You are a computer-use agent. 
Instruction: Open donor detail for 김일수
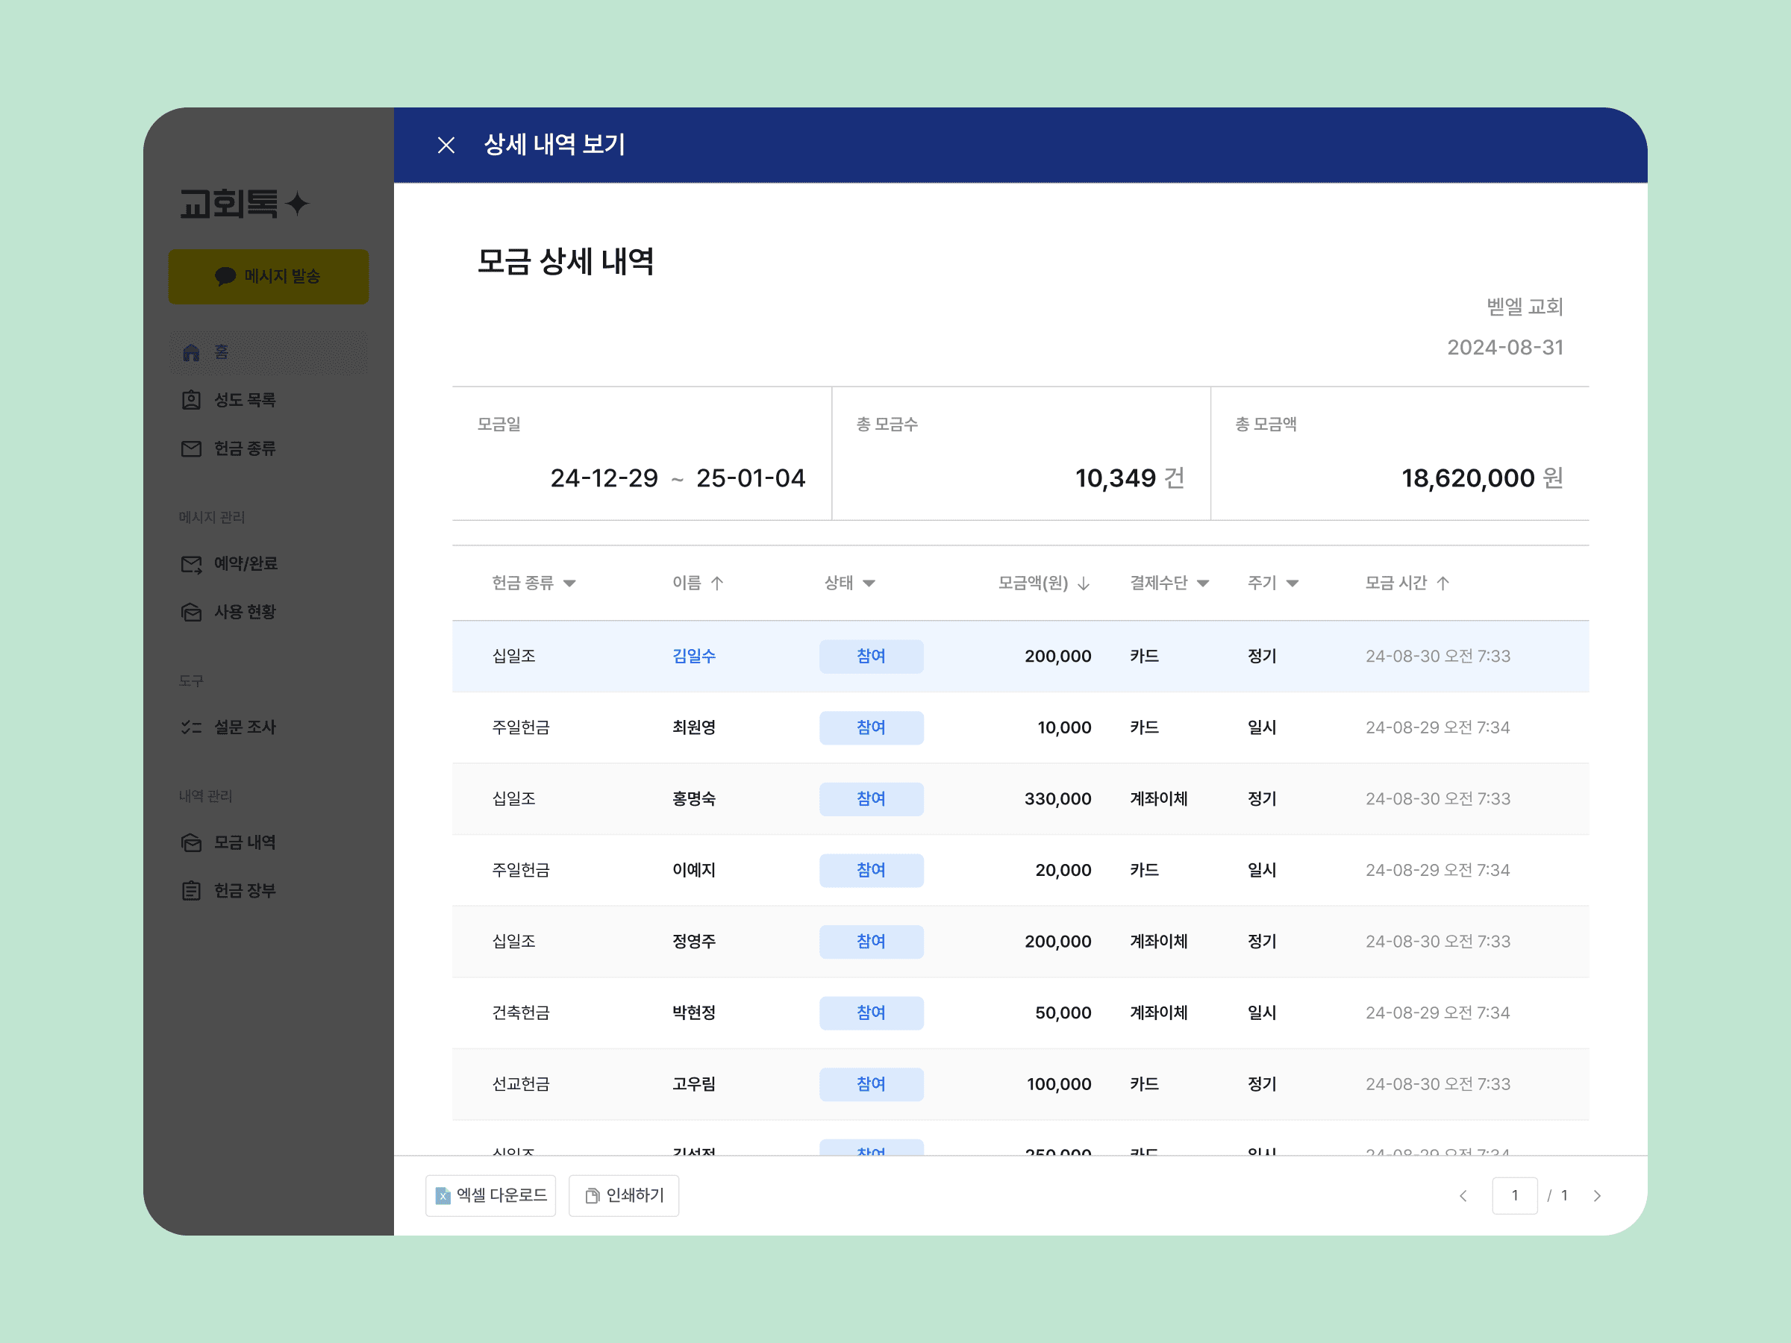[x=693, y=657]
